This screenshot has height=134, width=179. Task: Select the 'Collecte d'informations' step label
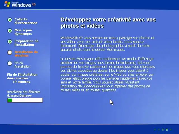pos(26,21)
